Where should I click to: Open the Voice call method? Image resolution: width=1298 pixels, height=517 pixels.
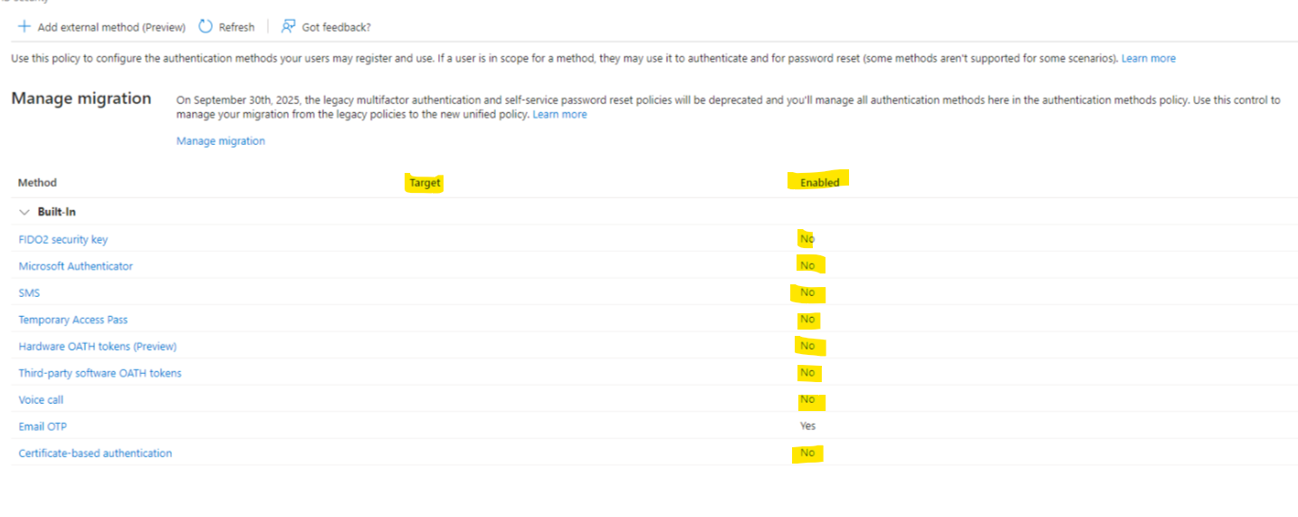click(41, 399)
